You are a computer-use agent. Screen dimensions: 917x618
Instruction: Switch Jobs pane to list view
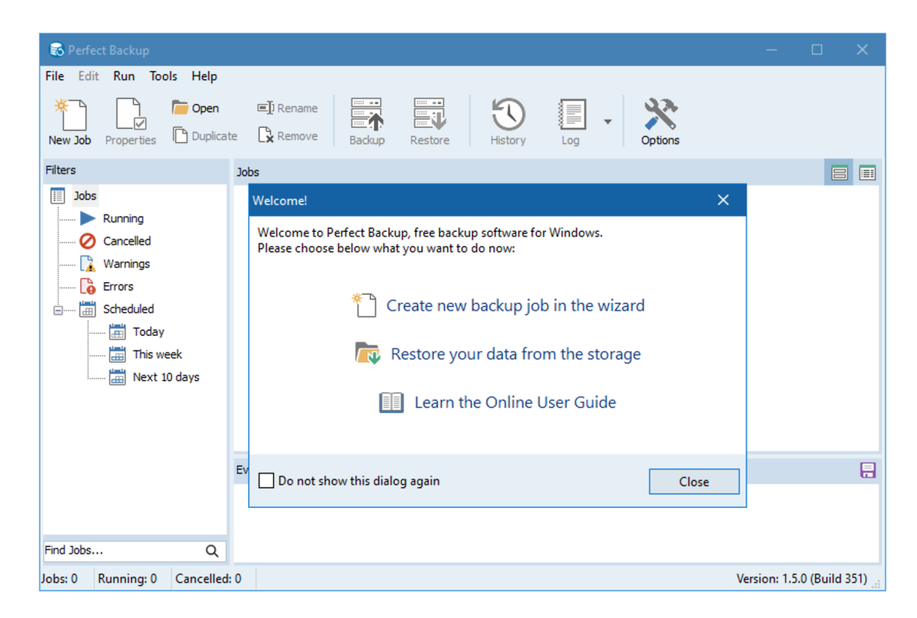coord(839,173)
